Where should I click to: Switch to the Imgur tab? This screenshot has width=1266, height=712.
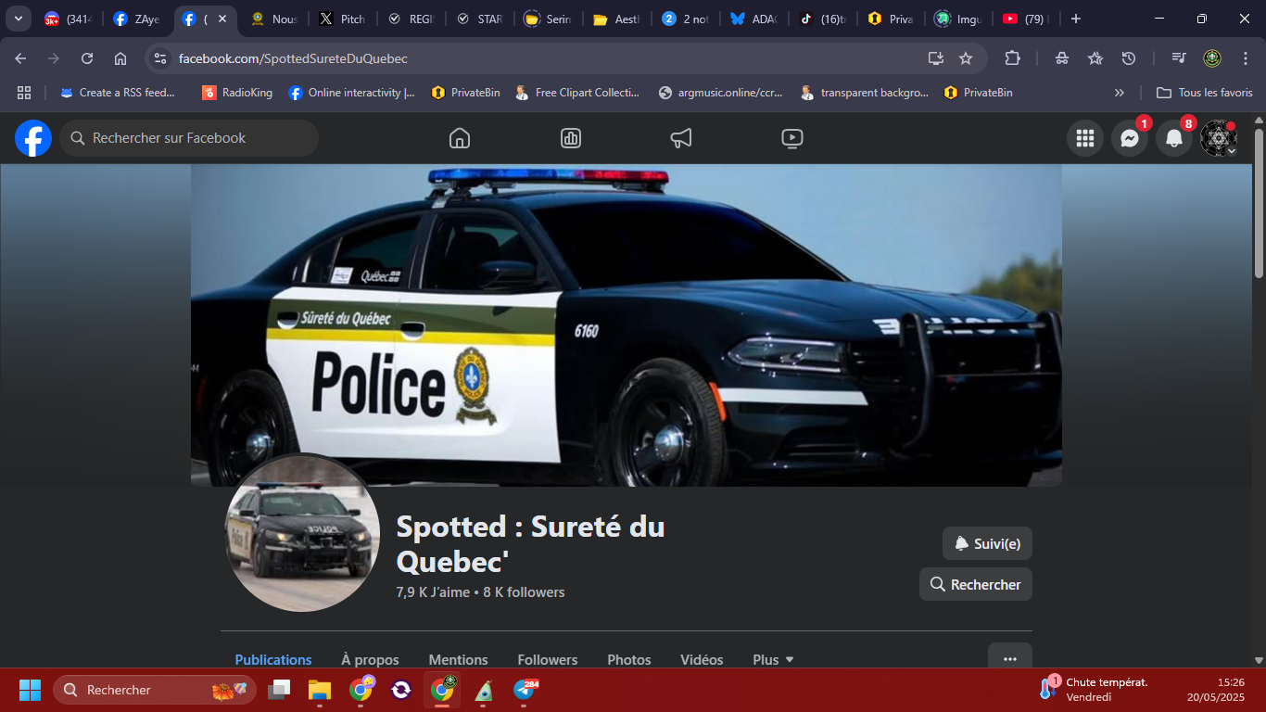coord(959,19)
